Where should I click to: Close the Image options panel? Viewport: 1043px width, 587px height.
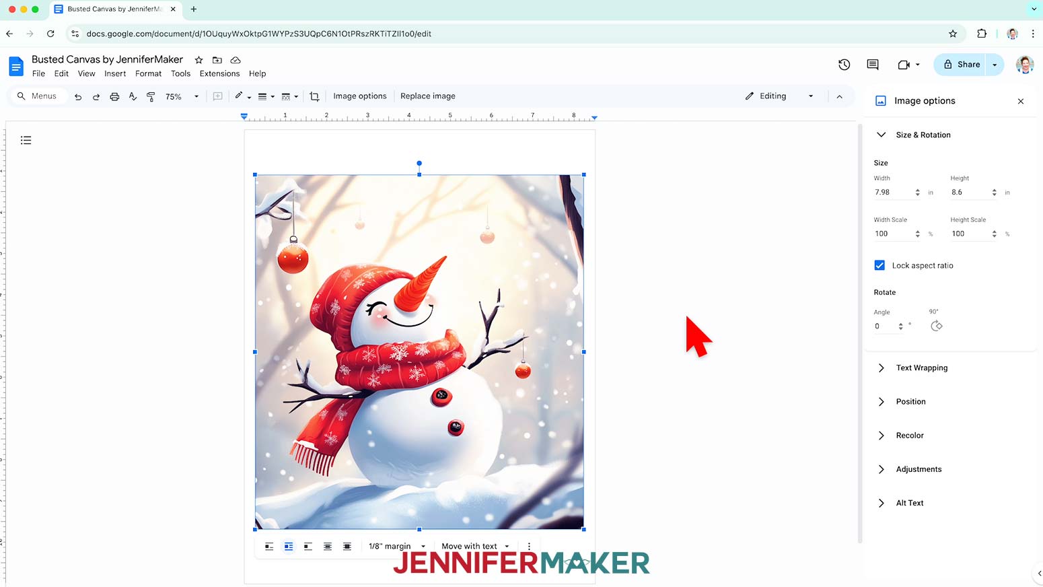1021,101
